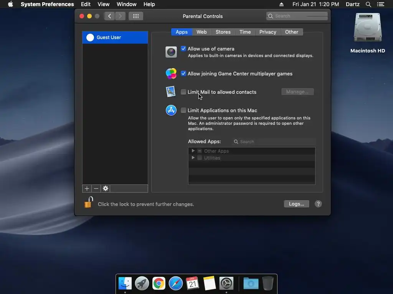The height and width of the screenshot is (294, 393).
Task: Open Notes from the Dock
Action: (x=210, y=284)
